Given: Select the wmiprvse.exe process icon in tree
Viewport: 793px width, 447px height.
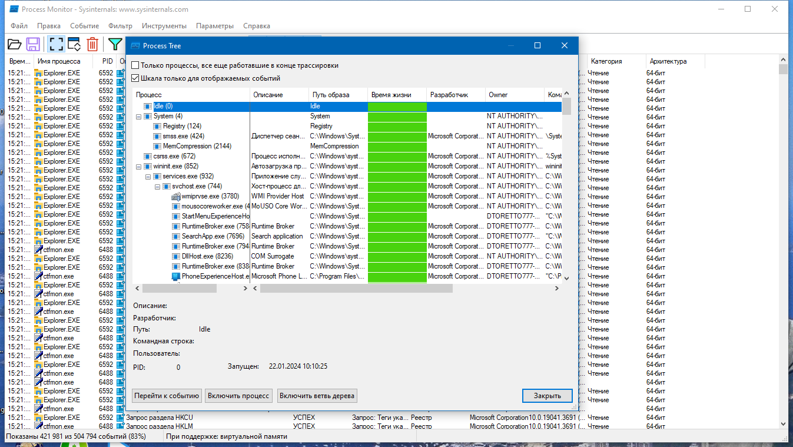Looking at the screenshot, I should (176, 196).
